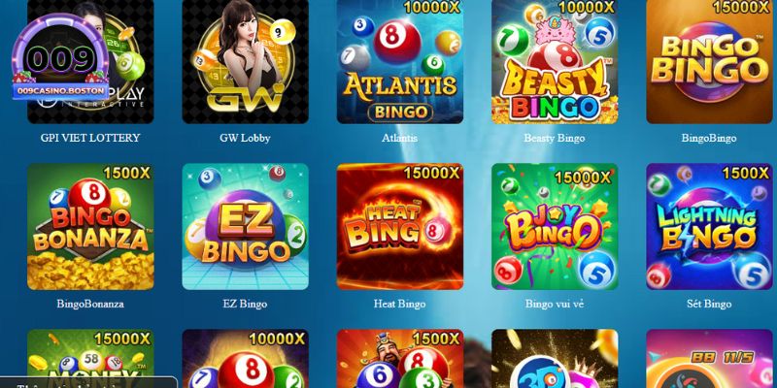This screenshot has width=777, height=388.
Task: Click the Atlantis game title text
Action: coord(400,138)
